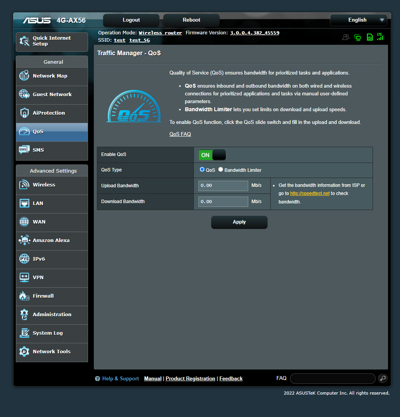
Task: Click the WAN globe icon
Action: [24, 222]
